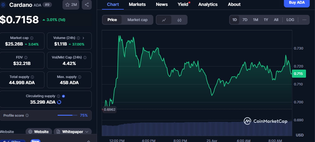Toggle LOG scale on chart

290,20
